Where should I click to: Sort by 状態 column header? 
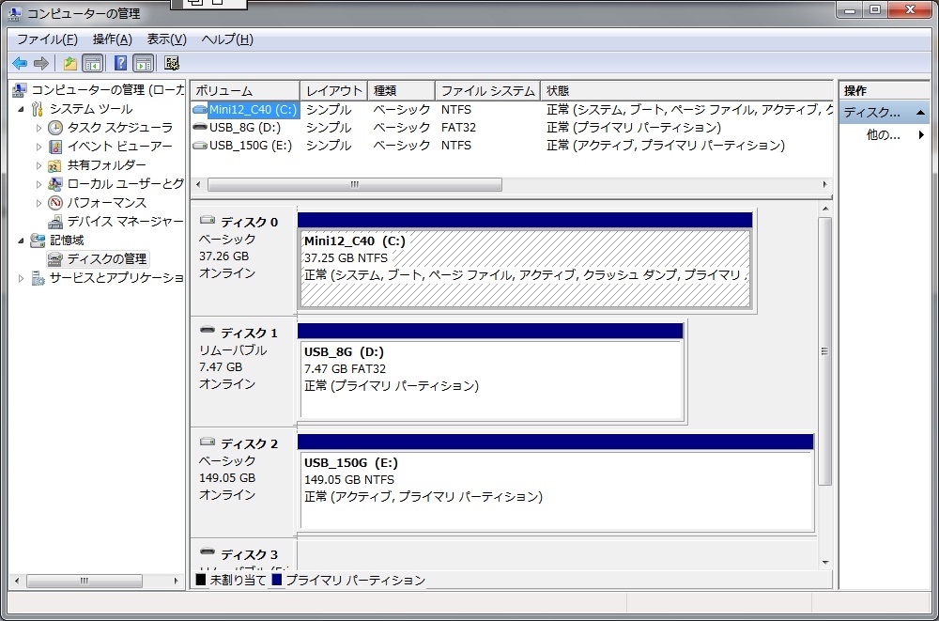[x=686, y=91]
